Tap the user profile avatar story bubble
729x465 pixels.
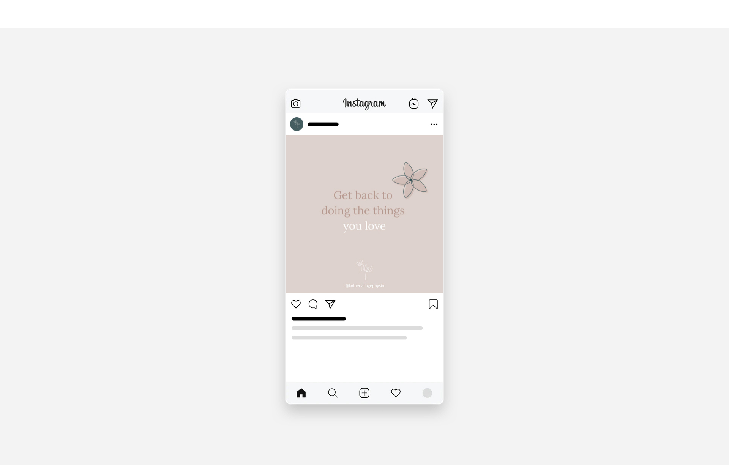(297, 124)
